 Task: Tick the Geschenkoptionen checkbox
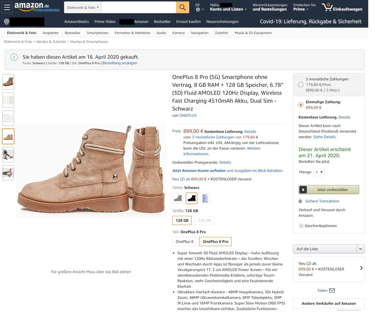(301, 226)
